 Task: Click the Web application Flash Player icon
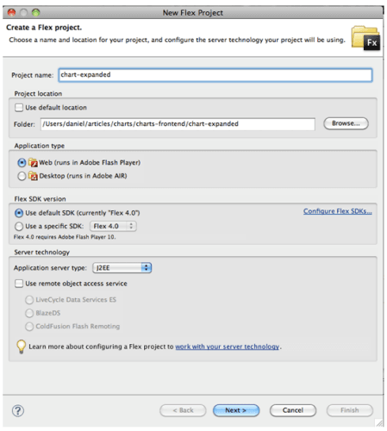click(x=33, y=163)
